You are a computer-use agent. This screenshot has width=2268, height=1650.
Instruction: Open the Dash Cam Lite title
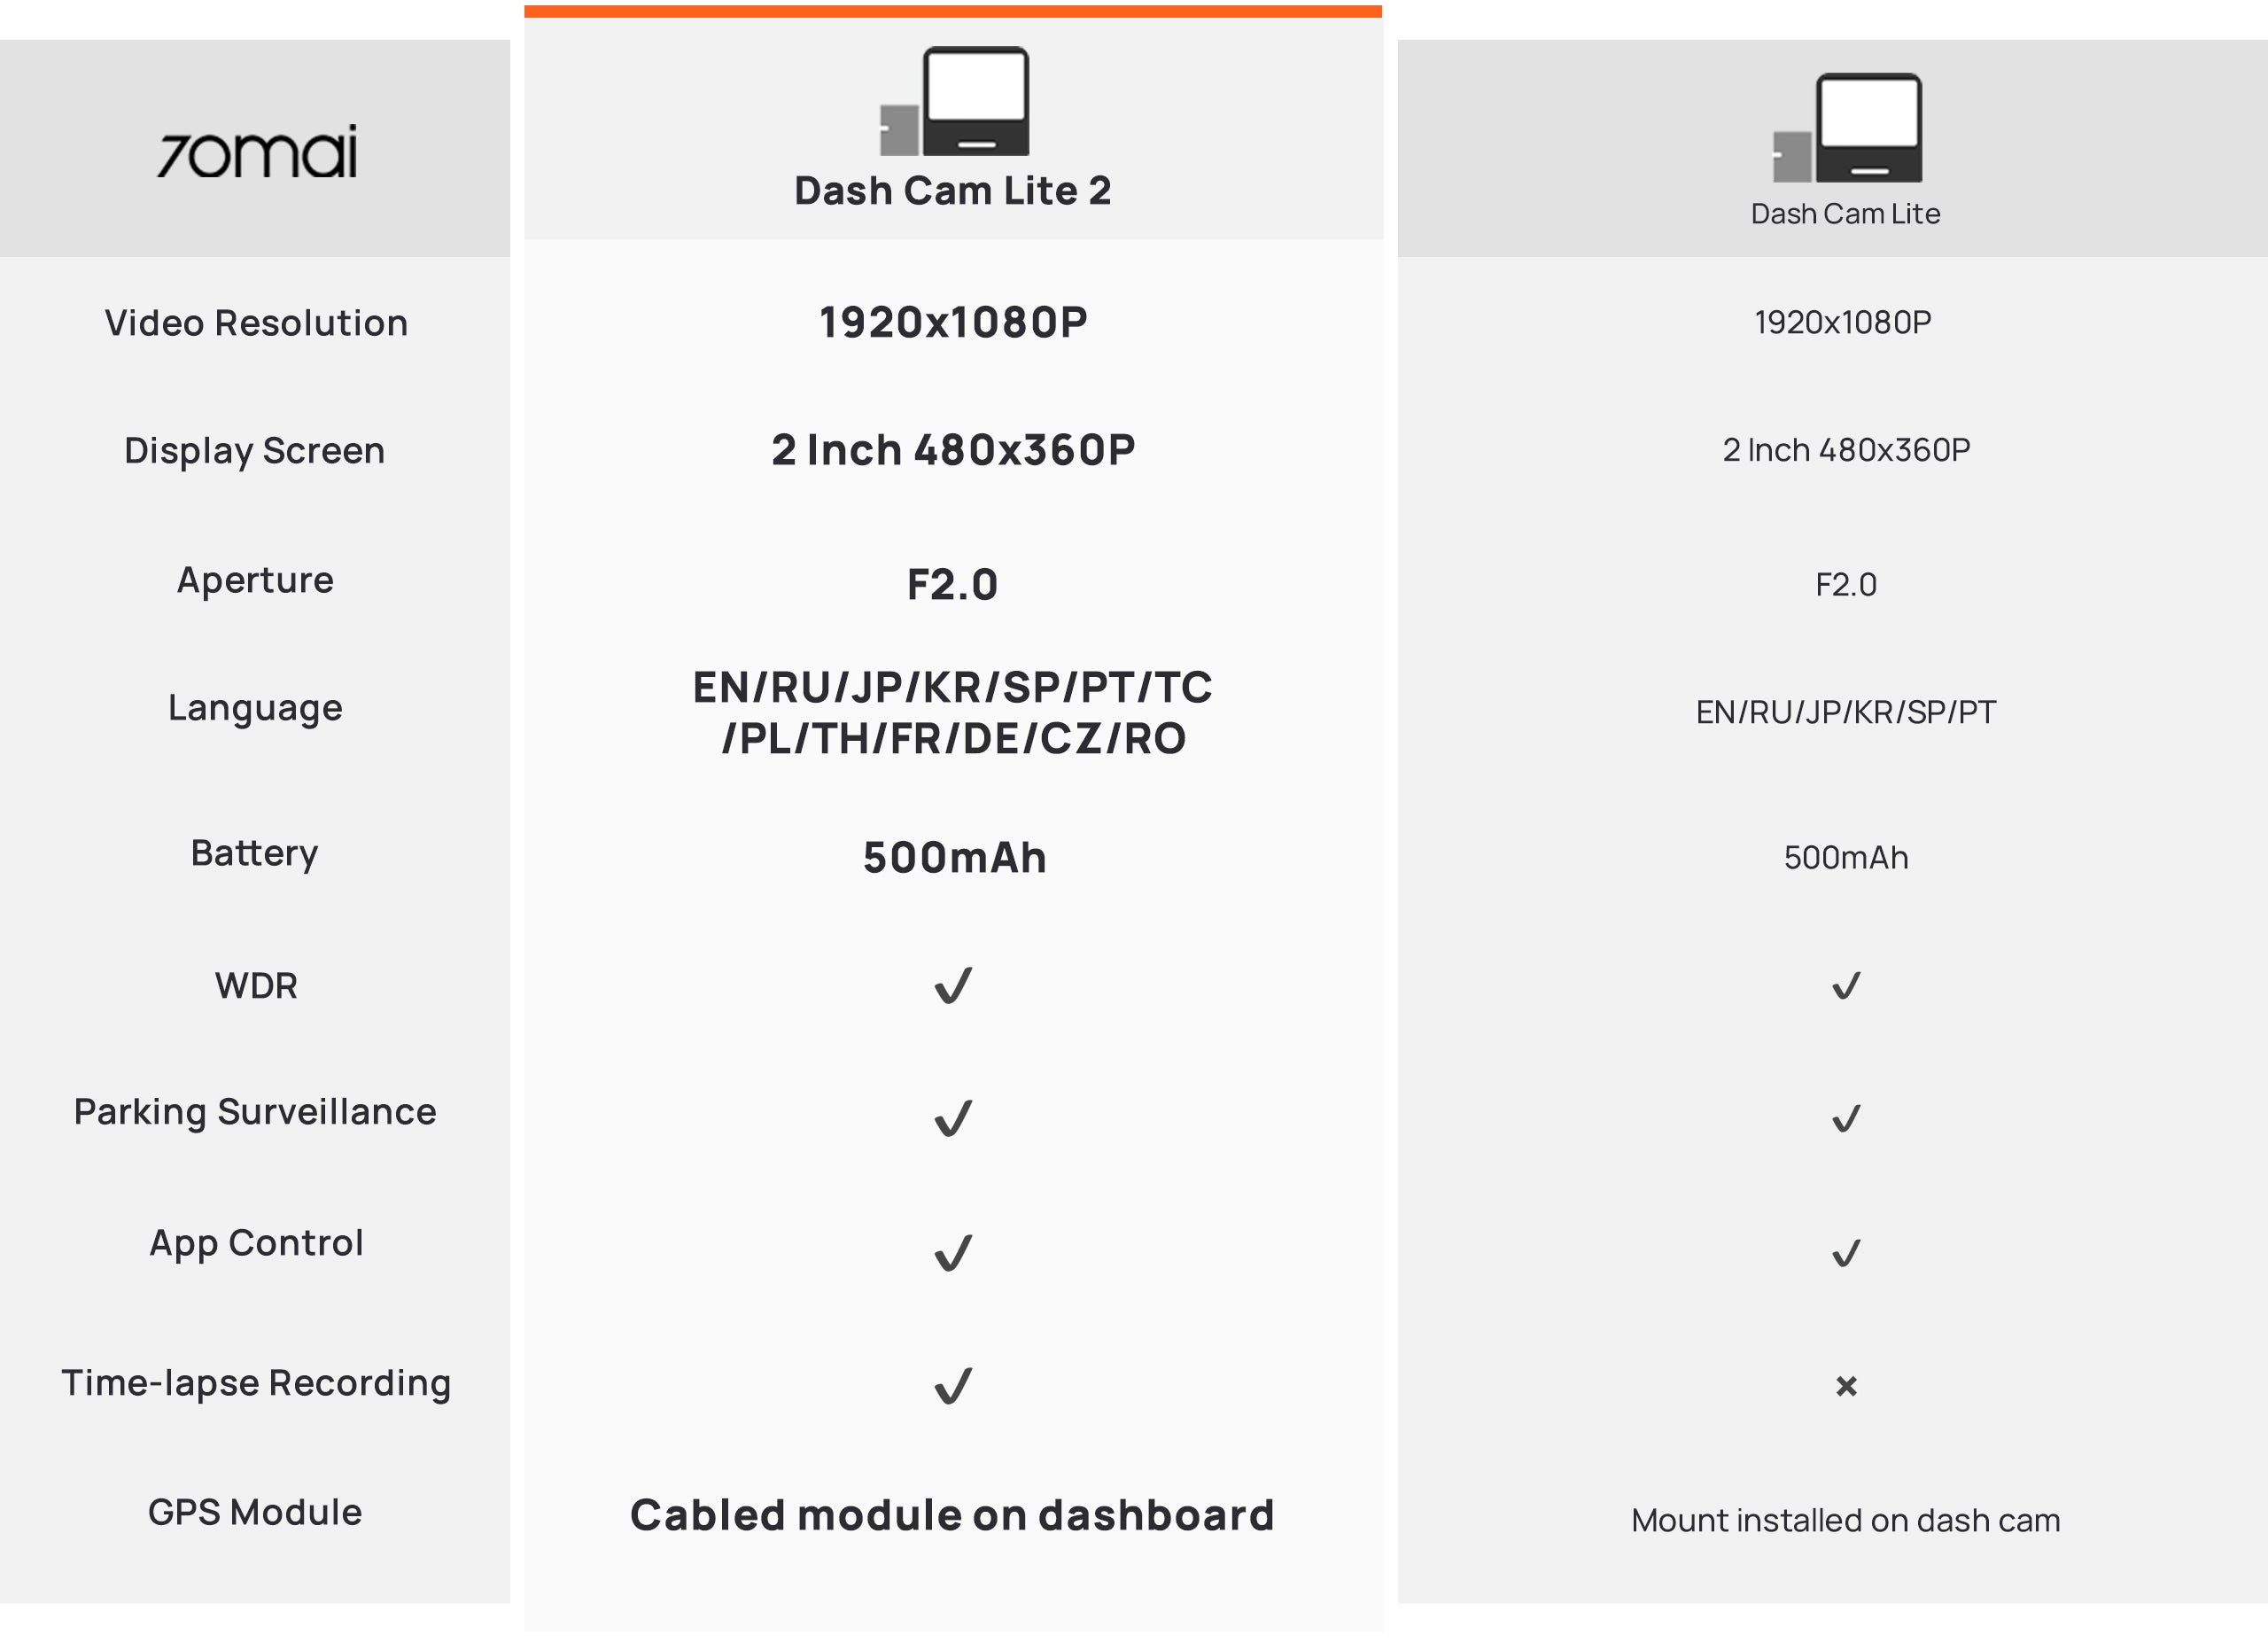click(1846, 214)
